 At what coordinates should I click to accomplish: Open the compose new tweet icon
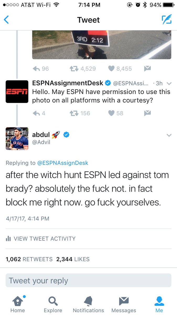(x=166, y=20)
